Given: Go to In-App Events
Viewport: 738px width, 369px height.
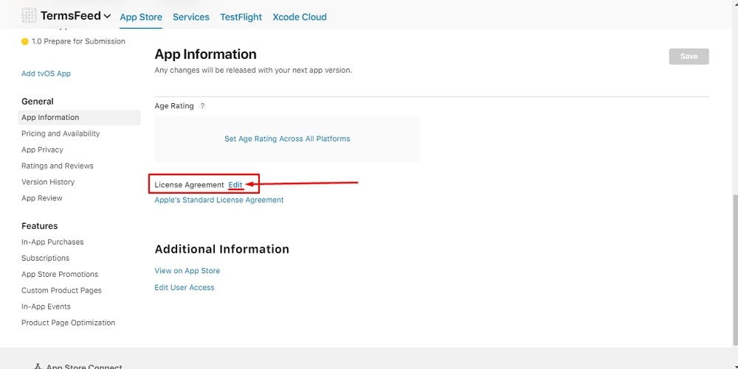Looking at the screenshot, I should pos(46,306).
